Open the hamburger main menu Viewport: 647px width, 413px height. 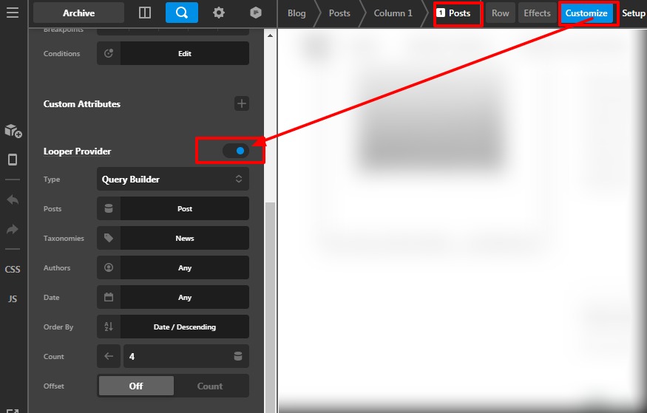click(13, 13)
